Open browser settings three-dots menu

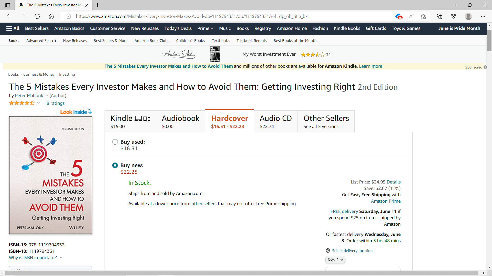483,16
